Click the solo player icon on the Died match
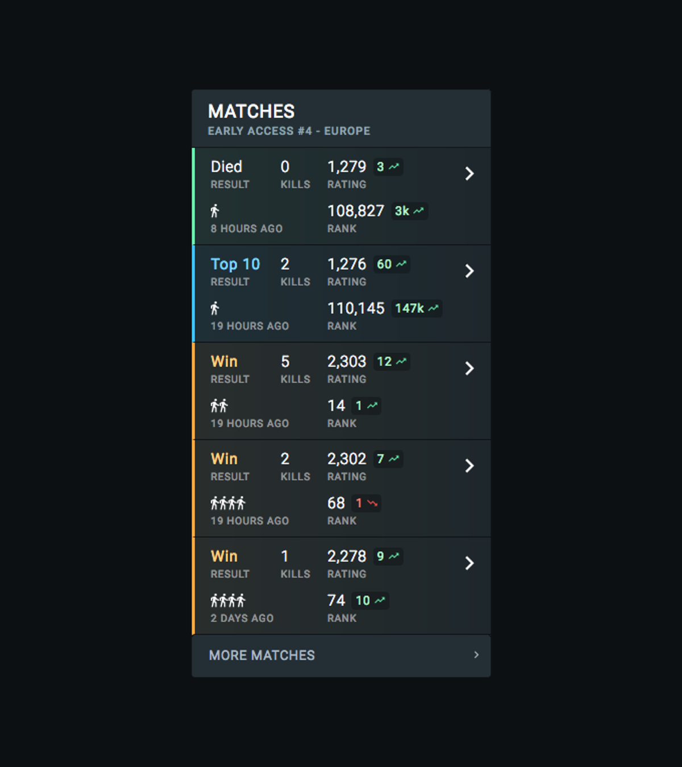Image resolution: width=682 pixels, height=767 pixels. point(215,210)
